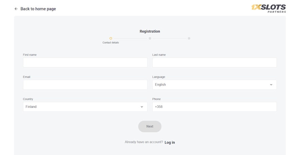This screenshot has height=155, width=304.
Task: Click the Phone field with +358
Action: tap(214, 107)
